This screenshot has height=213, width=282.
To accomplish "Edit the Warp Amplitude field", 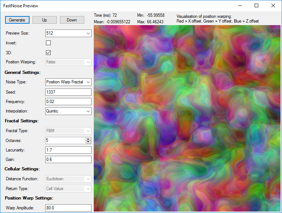I will coord(68,208).
